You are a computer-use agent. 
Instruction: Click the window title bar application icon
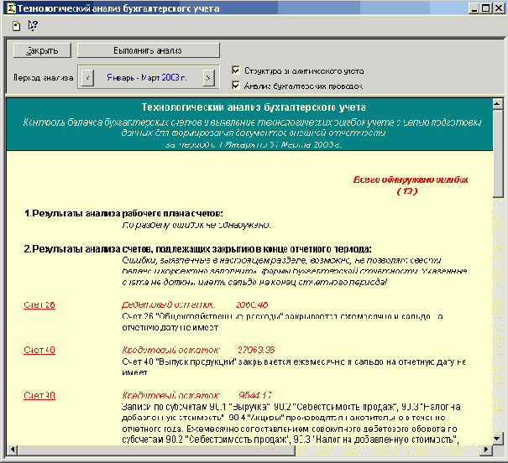(x=9, y=8)
